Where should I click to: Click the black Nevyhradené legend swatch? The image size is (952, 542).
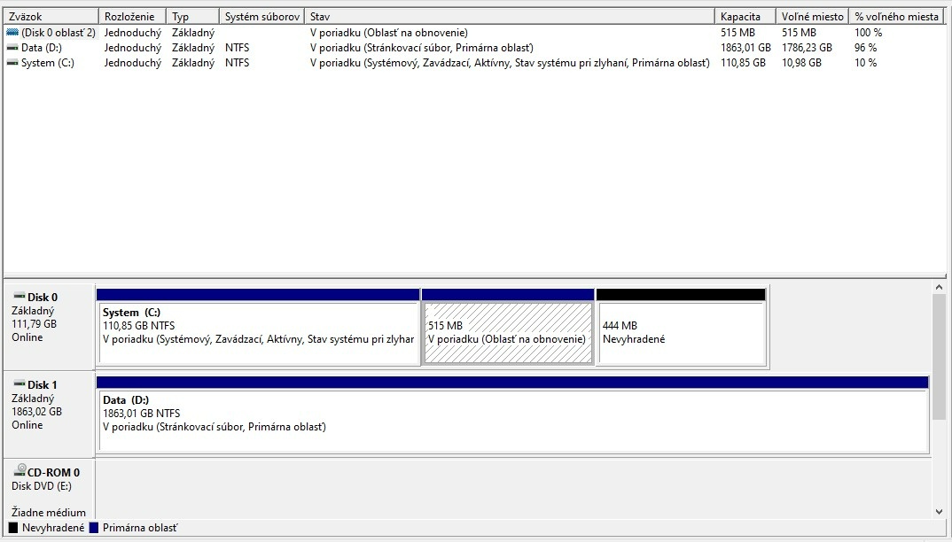tap(12, 528)
